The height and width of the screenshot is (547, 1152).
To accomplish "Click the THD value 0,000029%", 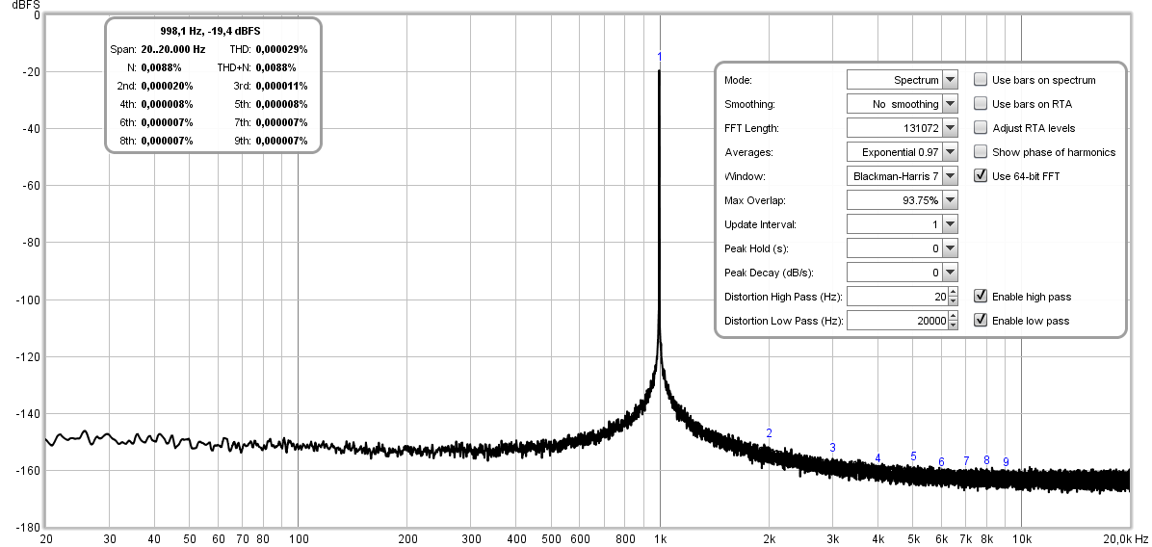I will [x=281, y=49].
